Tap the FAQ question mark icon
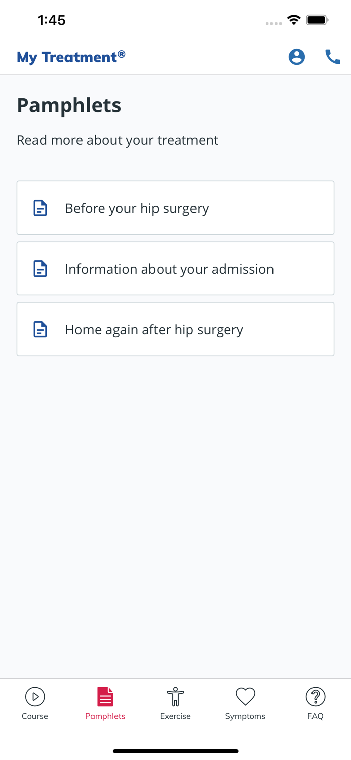Screen dimensions: 351x760 tap(315, 696)
